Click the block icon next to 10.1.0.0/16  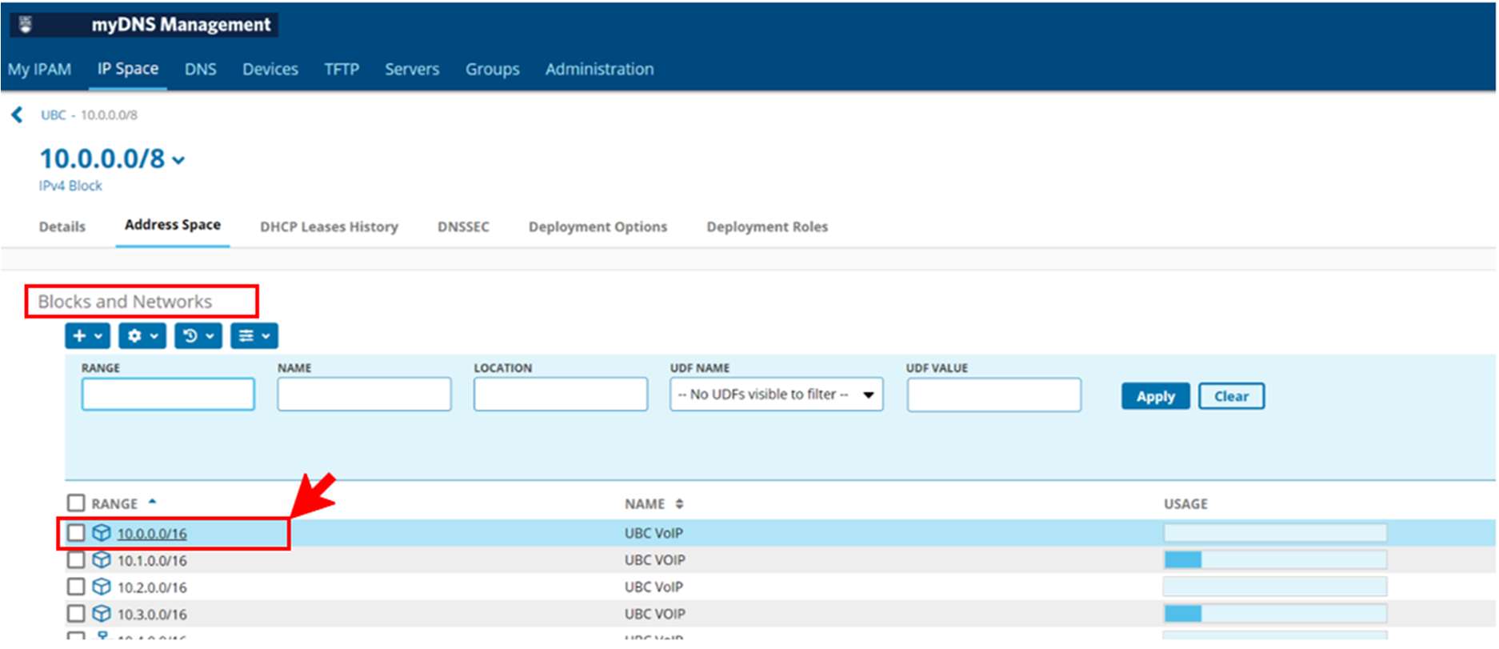[102, 560]
